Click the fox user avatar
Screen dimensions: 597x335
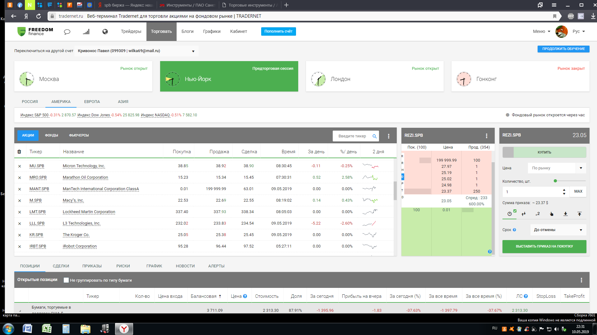coord(561,31)
